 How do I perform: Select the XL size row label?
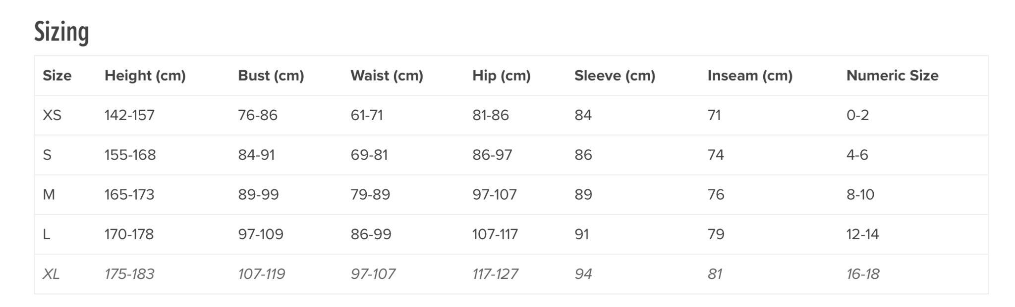click(x=51, y=274)
